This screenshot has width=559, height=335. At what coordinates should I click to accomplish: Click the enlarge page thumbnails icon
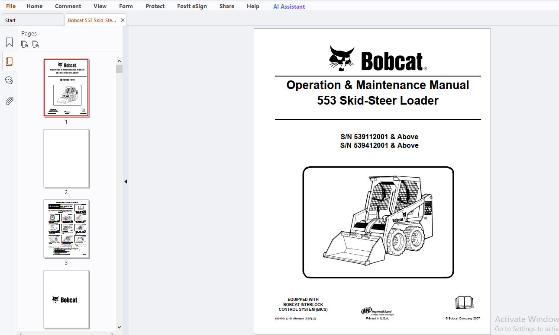point(25,44)
